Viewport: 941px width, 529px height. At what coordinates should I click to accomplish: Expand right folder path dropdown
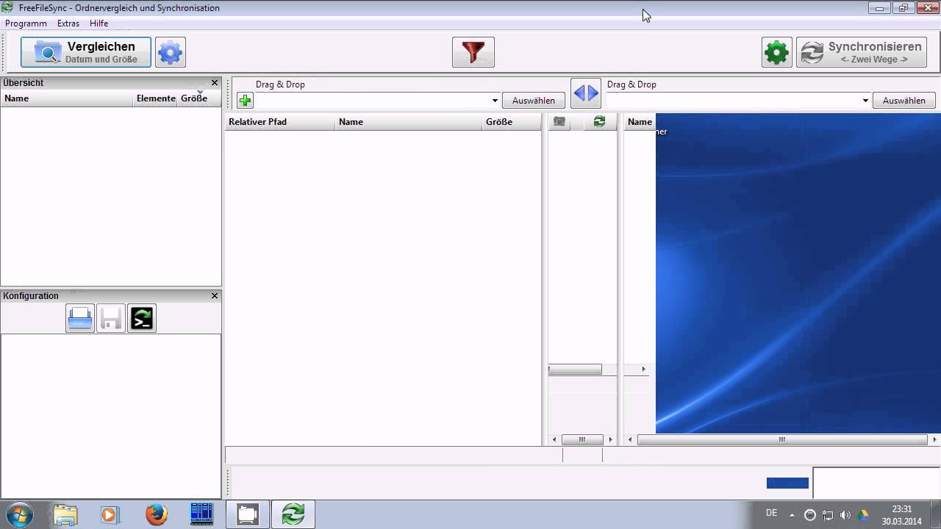pos(865,101)
